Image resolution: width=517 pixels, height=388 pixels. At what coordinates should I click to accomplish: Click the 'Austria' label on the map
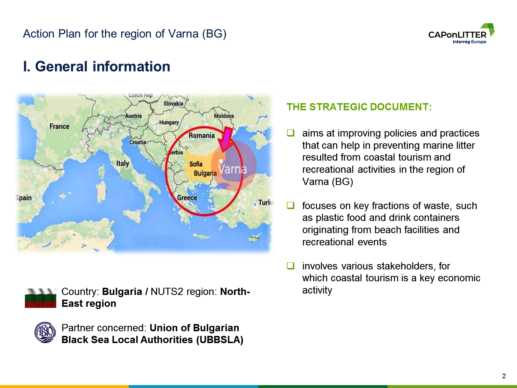(133, 116)
